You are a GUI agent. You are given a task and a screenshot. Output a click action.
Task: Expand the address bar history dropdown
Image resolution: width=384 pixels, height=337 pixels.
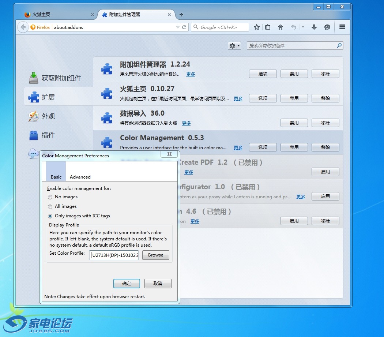pyautogui.click(x=178, y=27)
